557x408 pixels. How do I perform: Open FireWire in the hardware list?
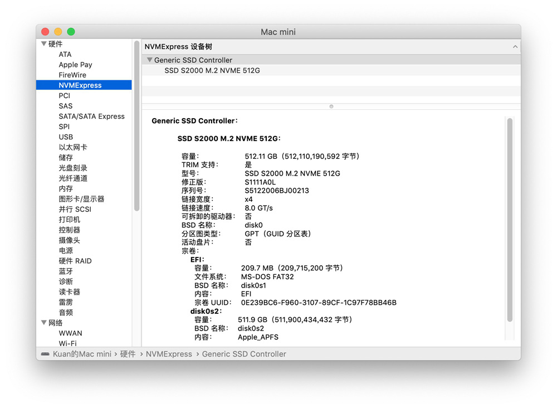[x=72, y=75]
